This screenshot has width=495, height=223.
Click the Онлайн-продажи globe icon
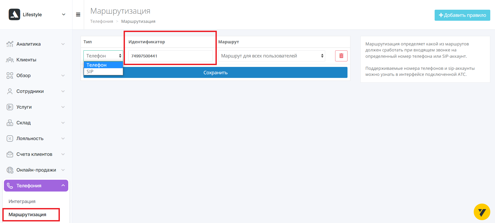pyautogui.click(x=10, y=170)
